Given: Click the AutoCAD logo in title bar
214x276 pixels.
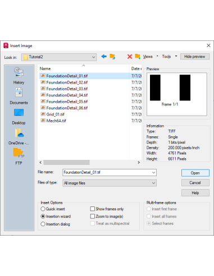Looking at the screenshot, I should click(6, 45).
